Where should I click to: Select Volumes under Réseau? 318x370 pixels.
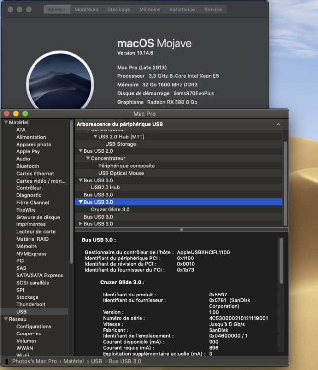[27, 341]
